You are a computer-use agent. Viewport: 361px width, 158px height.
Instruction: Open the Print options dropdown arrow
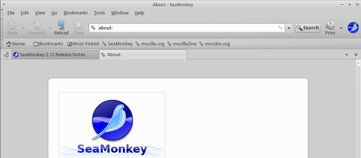pos(341,28)
